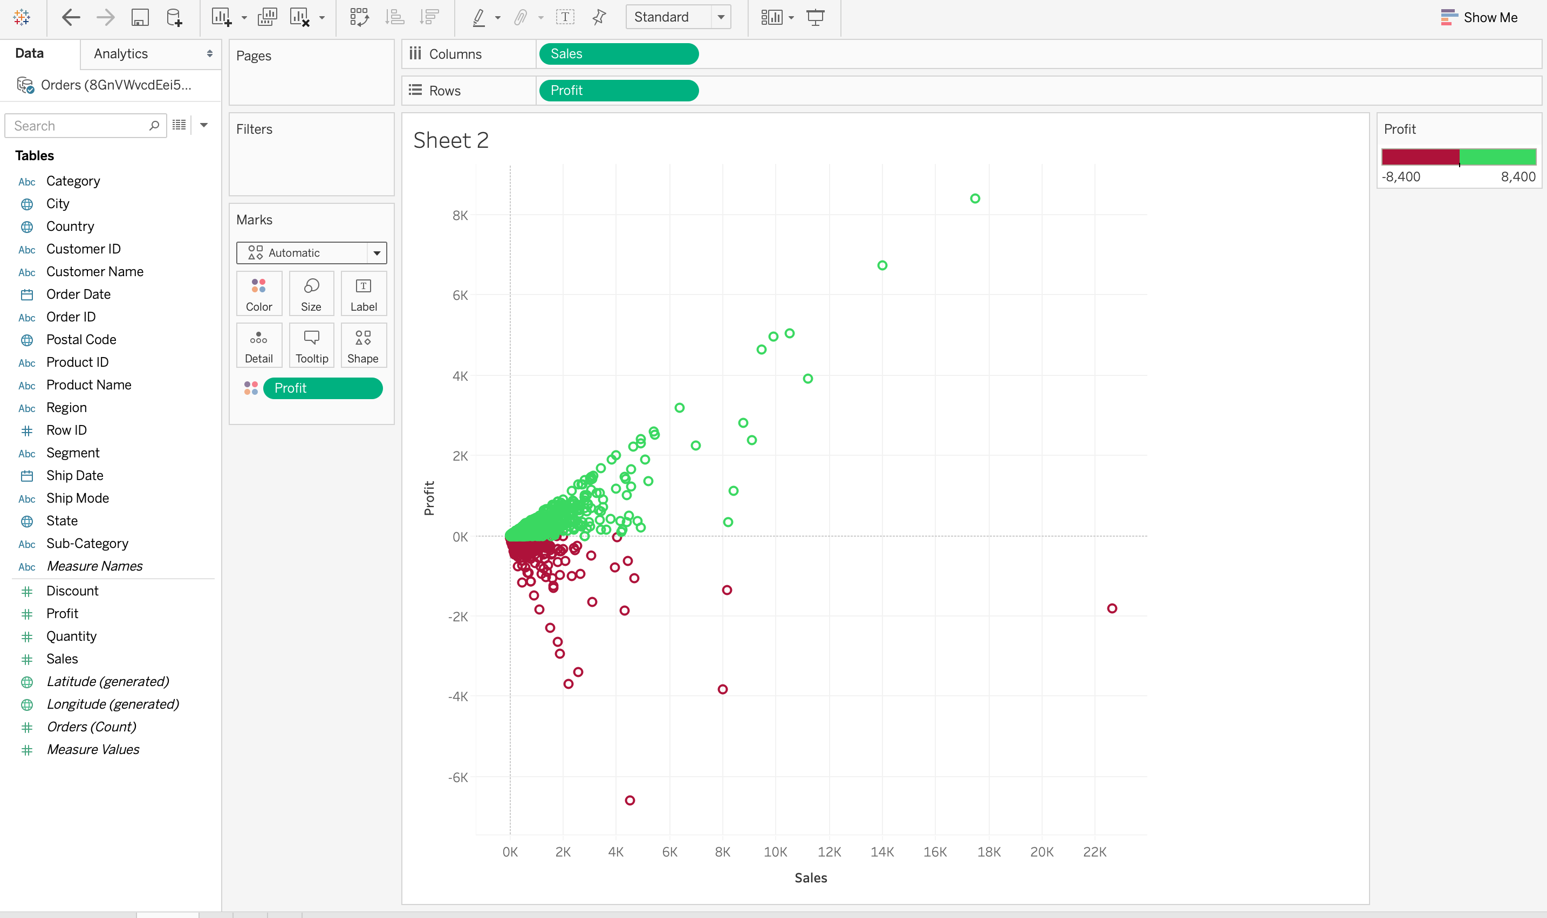Image resolution: width=1547 pixels, height=918 pixels.
Task: Expand the group members dropdown arrow
Action: point(541,18)
